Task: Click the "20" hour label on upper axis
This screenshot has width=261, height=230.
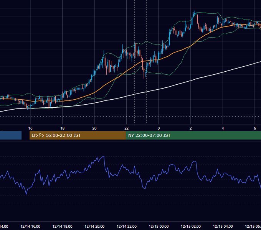Action: point(94,128)
